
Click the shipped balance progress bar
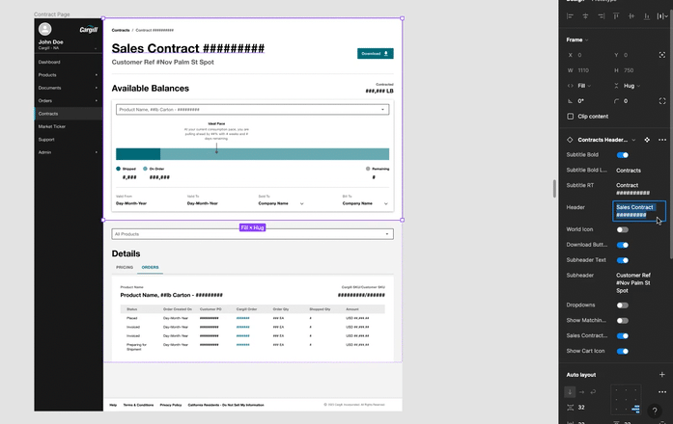[x=138, y=154]
